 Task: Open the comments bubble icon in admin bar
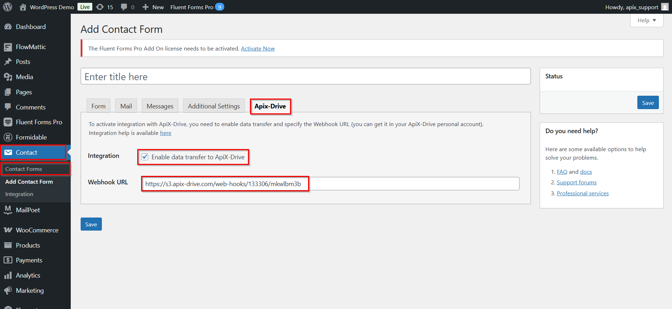124,7
